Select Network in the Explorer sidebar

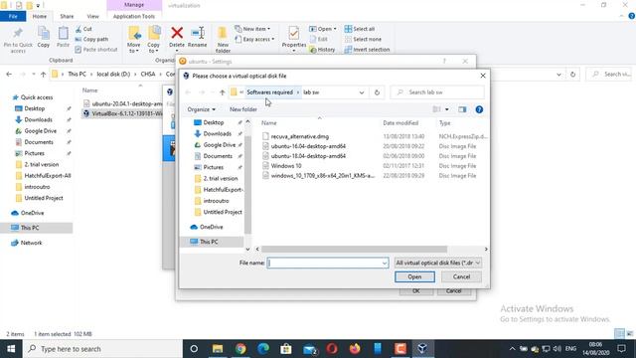[x=31, y=243]
